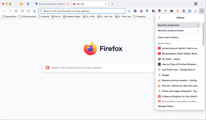Open the Library bookshelf icon

click(x=16, y=11)
